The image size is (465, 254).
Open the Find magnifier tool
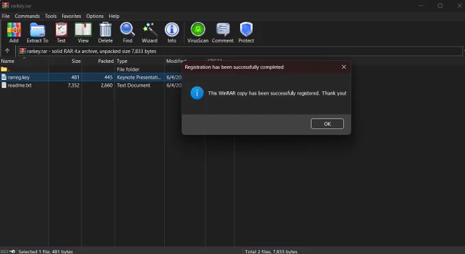pos(127,33)
